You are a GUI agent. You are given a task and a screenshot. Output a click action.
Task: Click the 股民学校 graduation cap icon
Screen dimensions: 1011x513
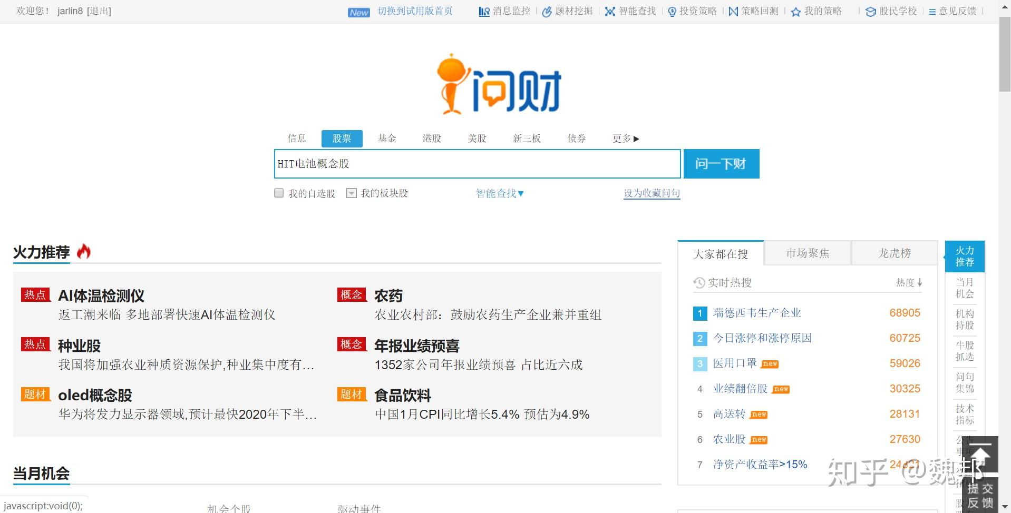(x=870, y=12)
